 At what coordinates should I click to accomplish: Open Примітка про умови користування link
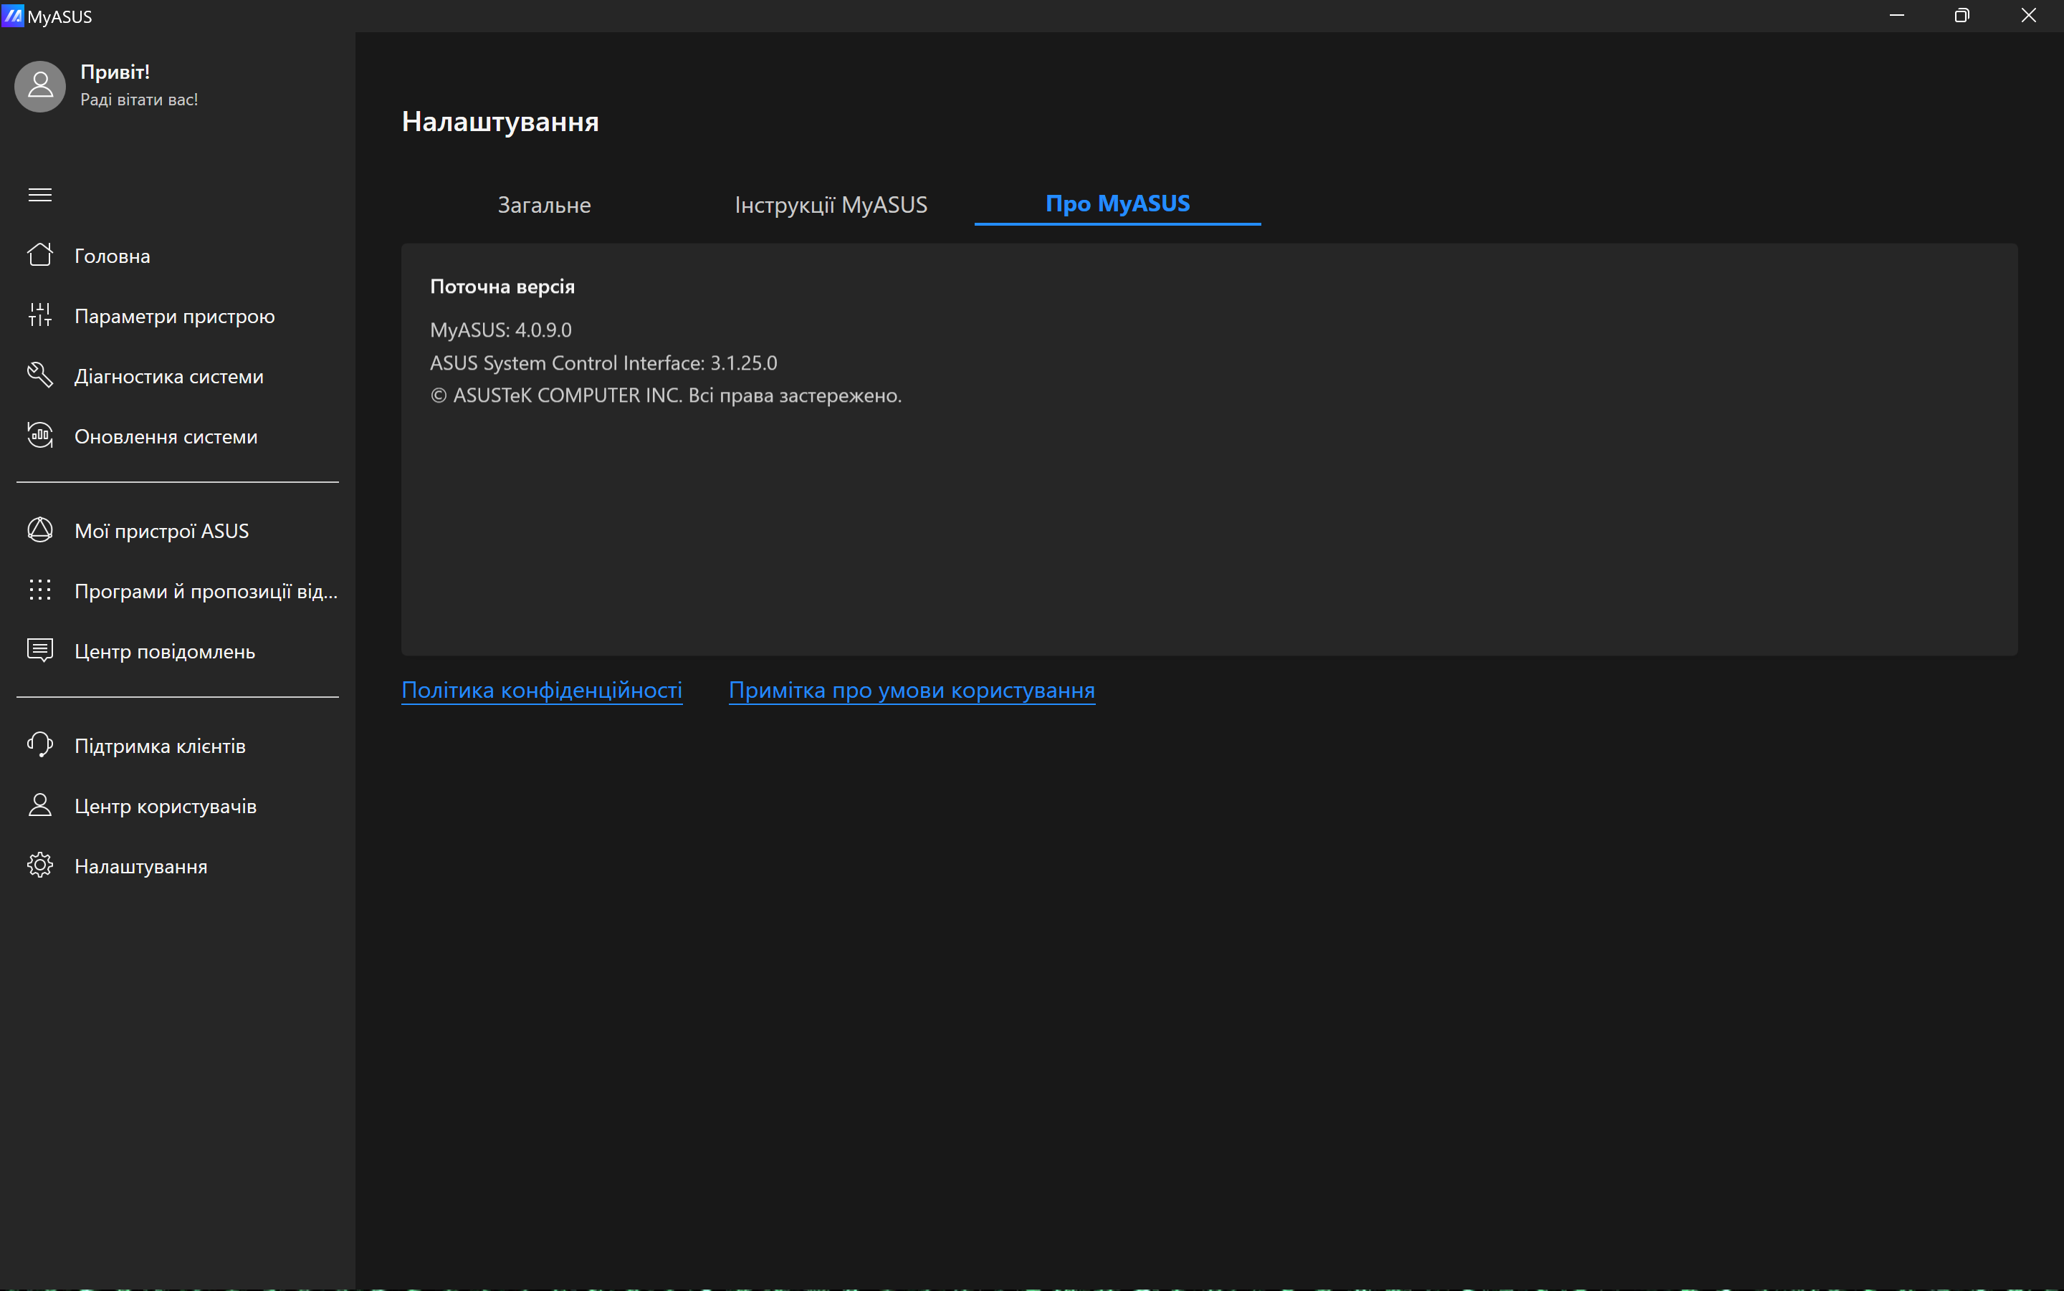(911, 690)
